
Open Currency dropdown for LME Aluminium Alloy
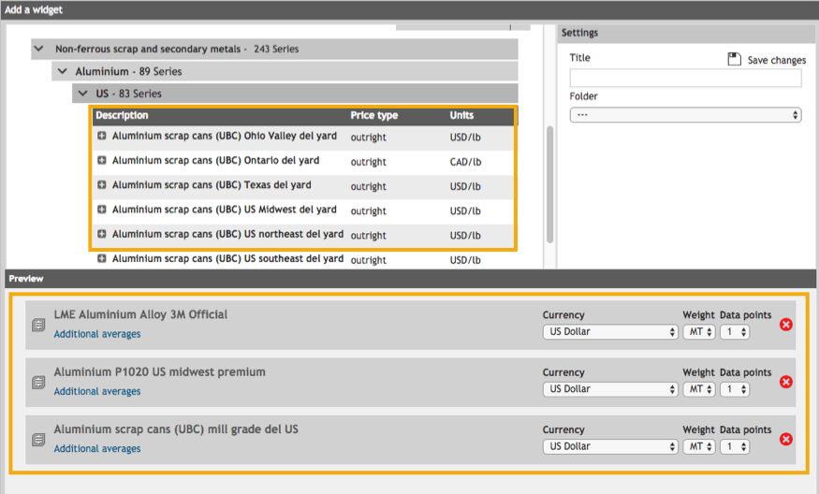[x=609, y=332]
